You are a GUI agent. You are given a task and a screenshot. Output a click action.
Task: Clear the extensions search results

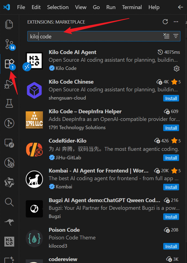[166, 36]
